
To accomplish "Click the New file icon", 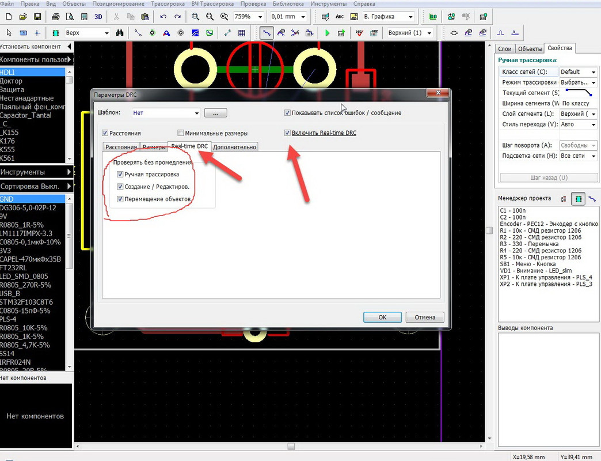I will 9,17.
